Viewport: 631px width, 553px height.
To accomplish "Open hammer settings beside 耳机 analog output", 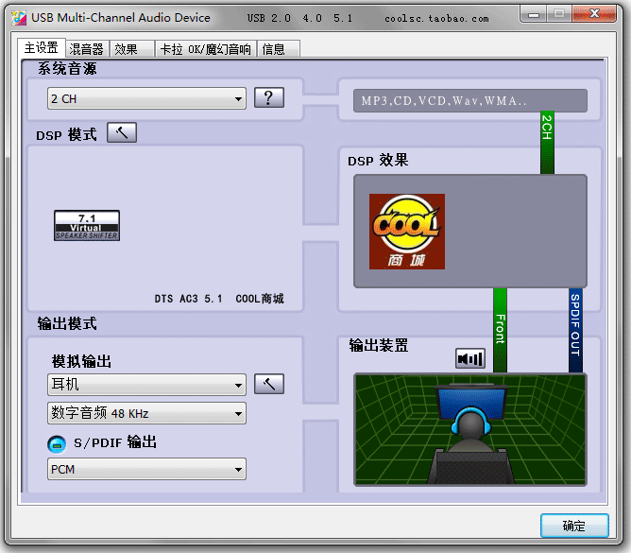I will (x=269, y=384).
